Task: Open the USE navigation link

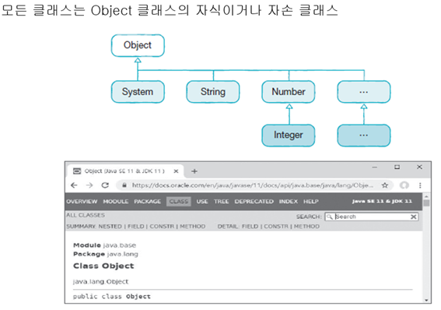Action: [202, 201]
